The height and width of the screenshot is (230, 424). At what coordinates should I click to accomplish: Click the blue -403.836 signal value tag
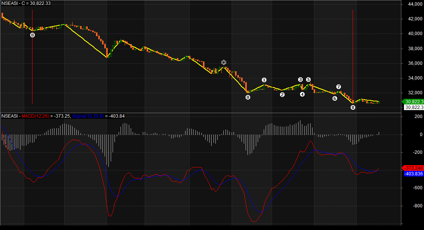[414, 173]
